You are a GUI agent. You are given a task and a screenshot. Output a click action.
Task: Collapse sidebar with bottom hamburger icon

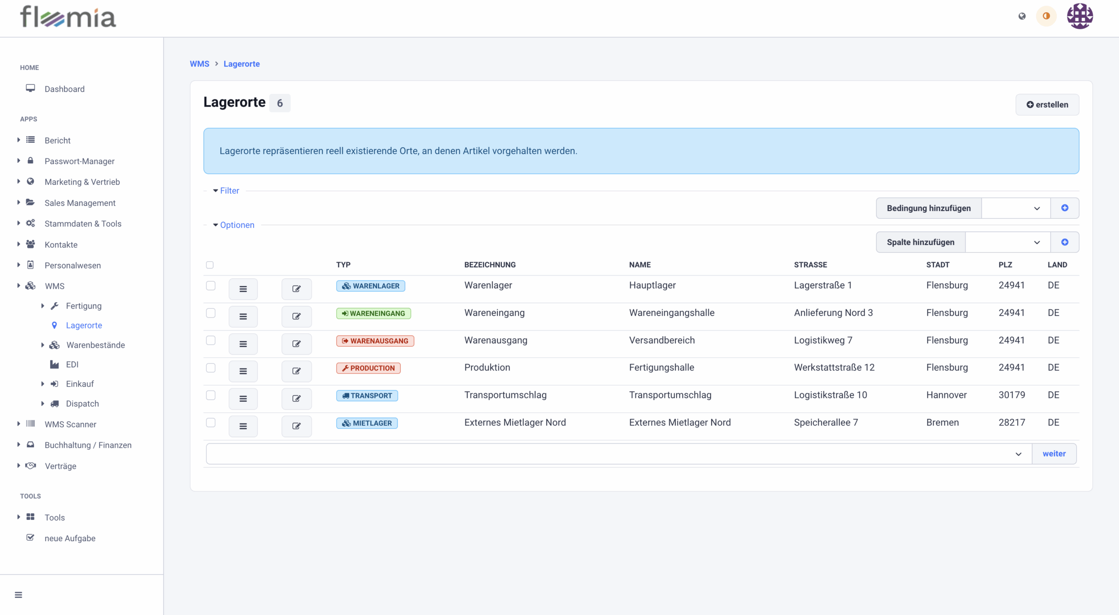(x=18, y=595)
